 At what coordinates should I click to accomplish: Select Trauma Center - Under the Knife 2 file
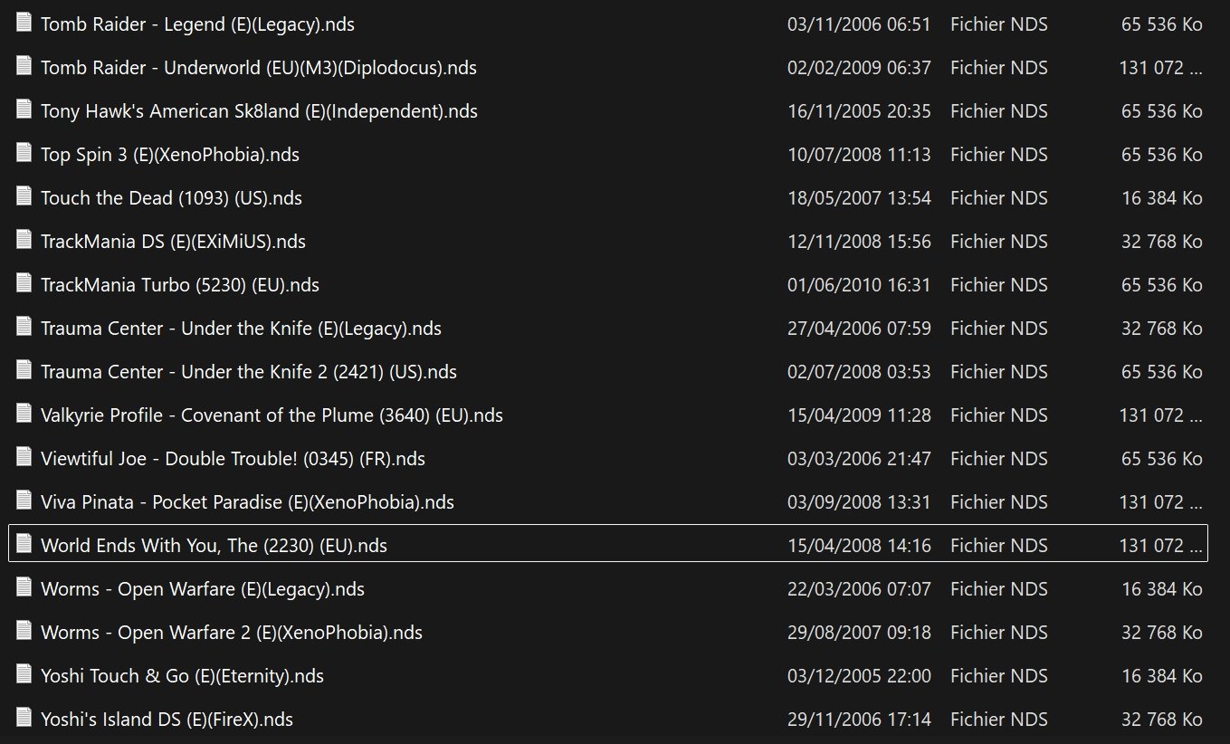249,372
